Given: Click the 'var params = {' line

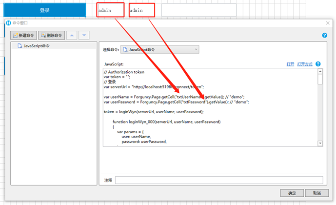Looking at the screenshot, I should click(x=130, y=132).
